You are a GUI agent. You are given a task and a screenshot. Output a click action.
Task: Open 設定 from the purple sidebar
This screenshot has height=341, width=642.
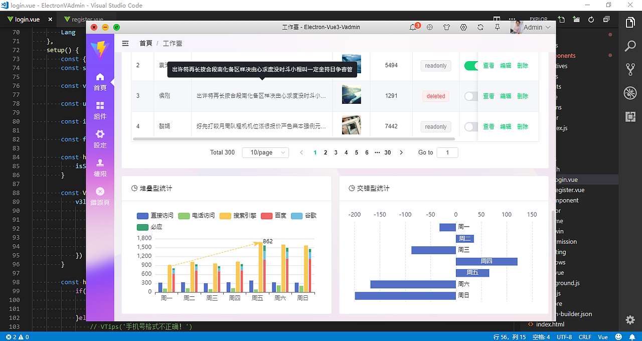pyautogui.click(x=100, y=138)
